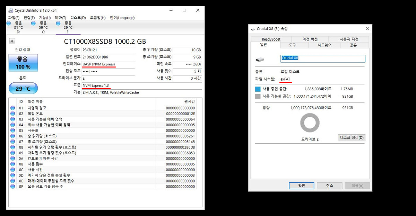This screenshot has width=416, height=216.
Task: Click the capacity value 1,000,173,076,480바이트
Action: (x=311, y=108)
